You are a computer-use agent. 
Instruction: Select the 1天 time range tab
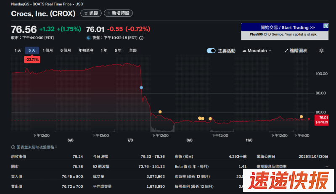18,50
